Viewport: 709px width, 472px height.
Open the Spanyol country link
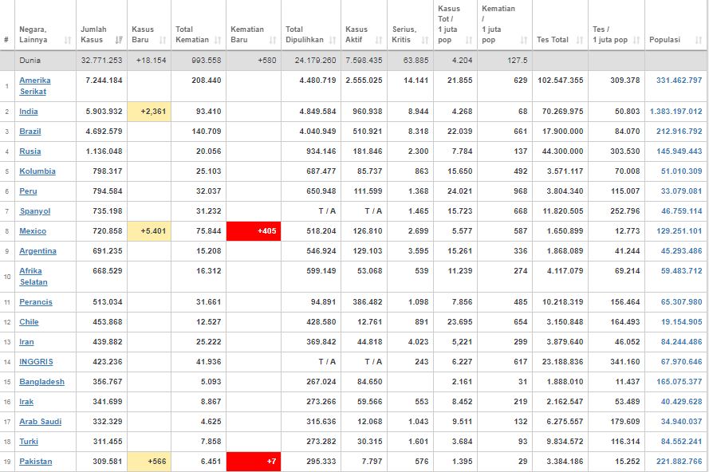coord(35,210)
